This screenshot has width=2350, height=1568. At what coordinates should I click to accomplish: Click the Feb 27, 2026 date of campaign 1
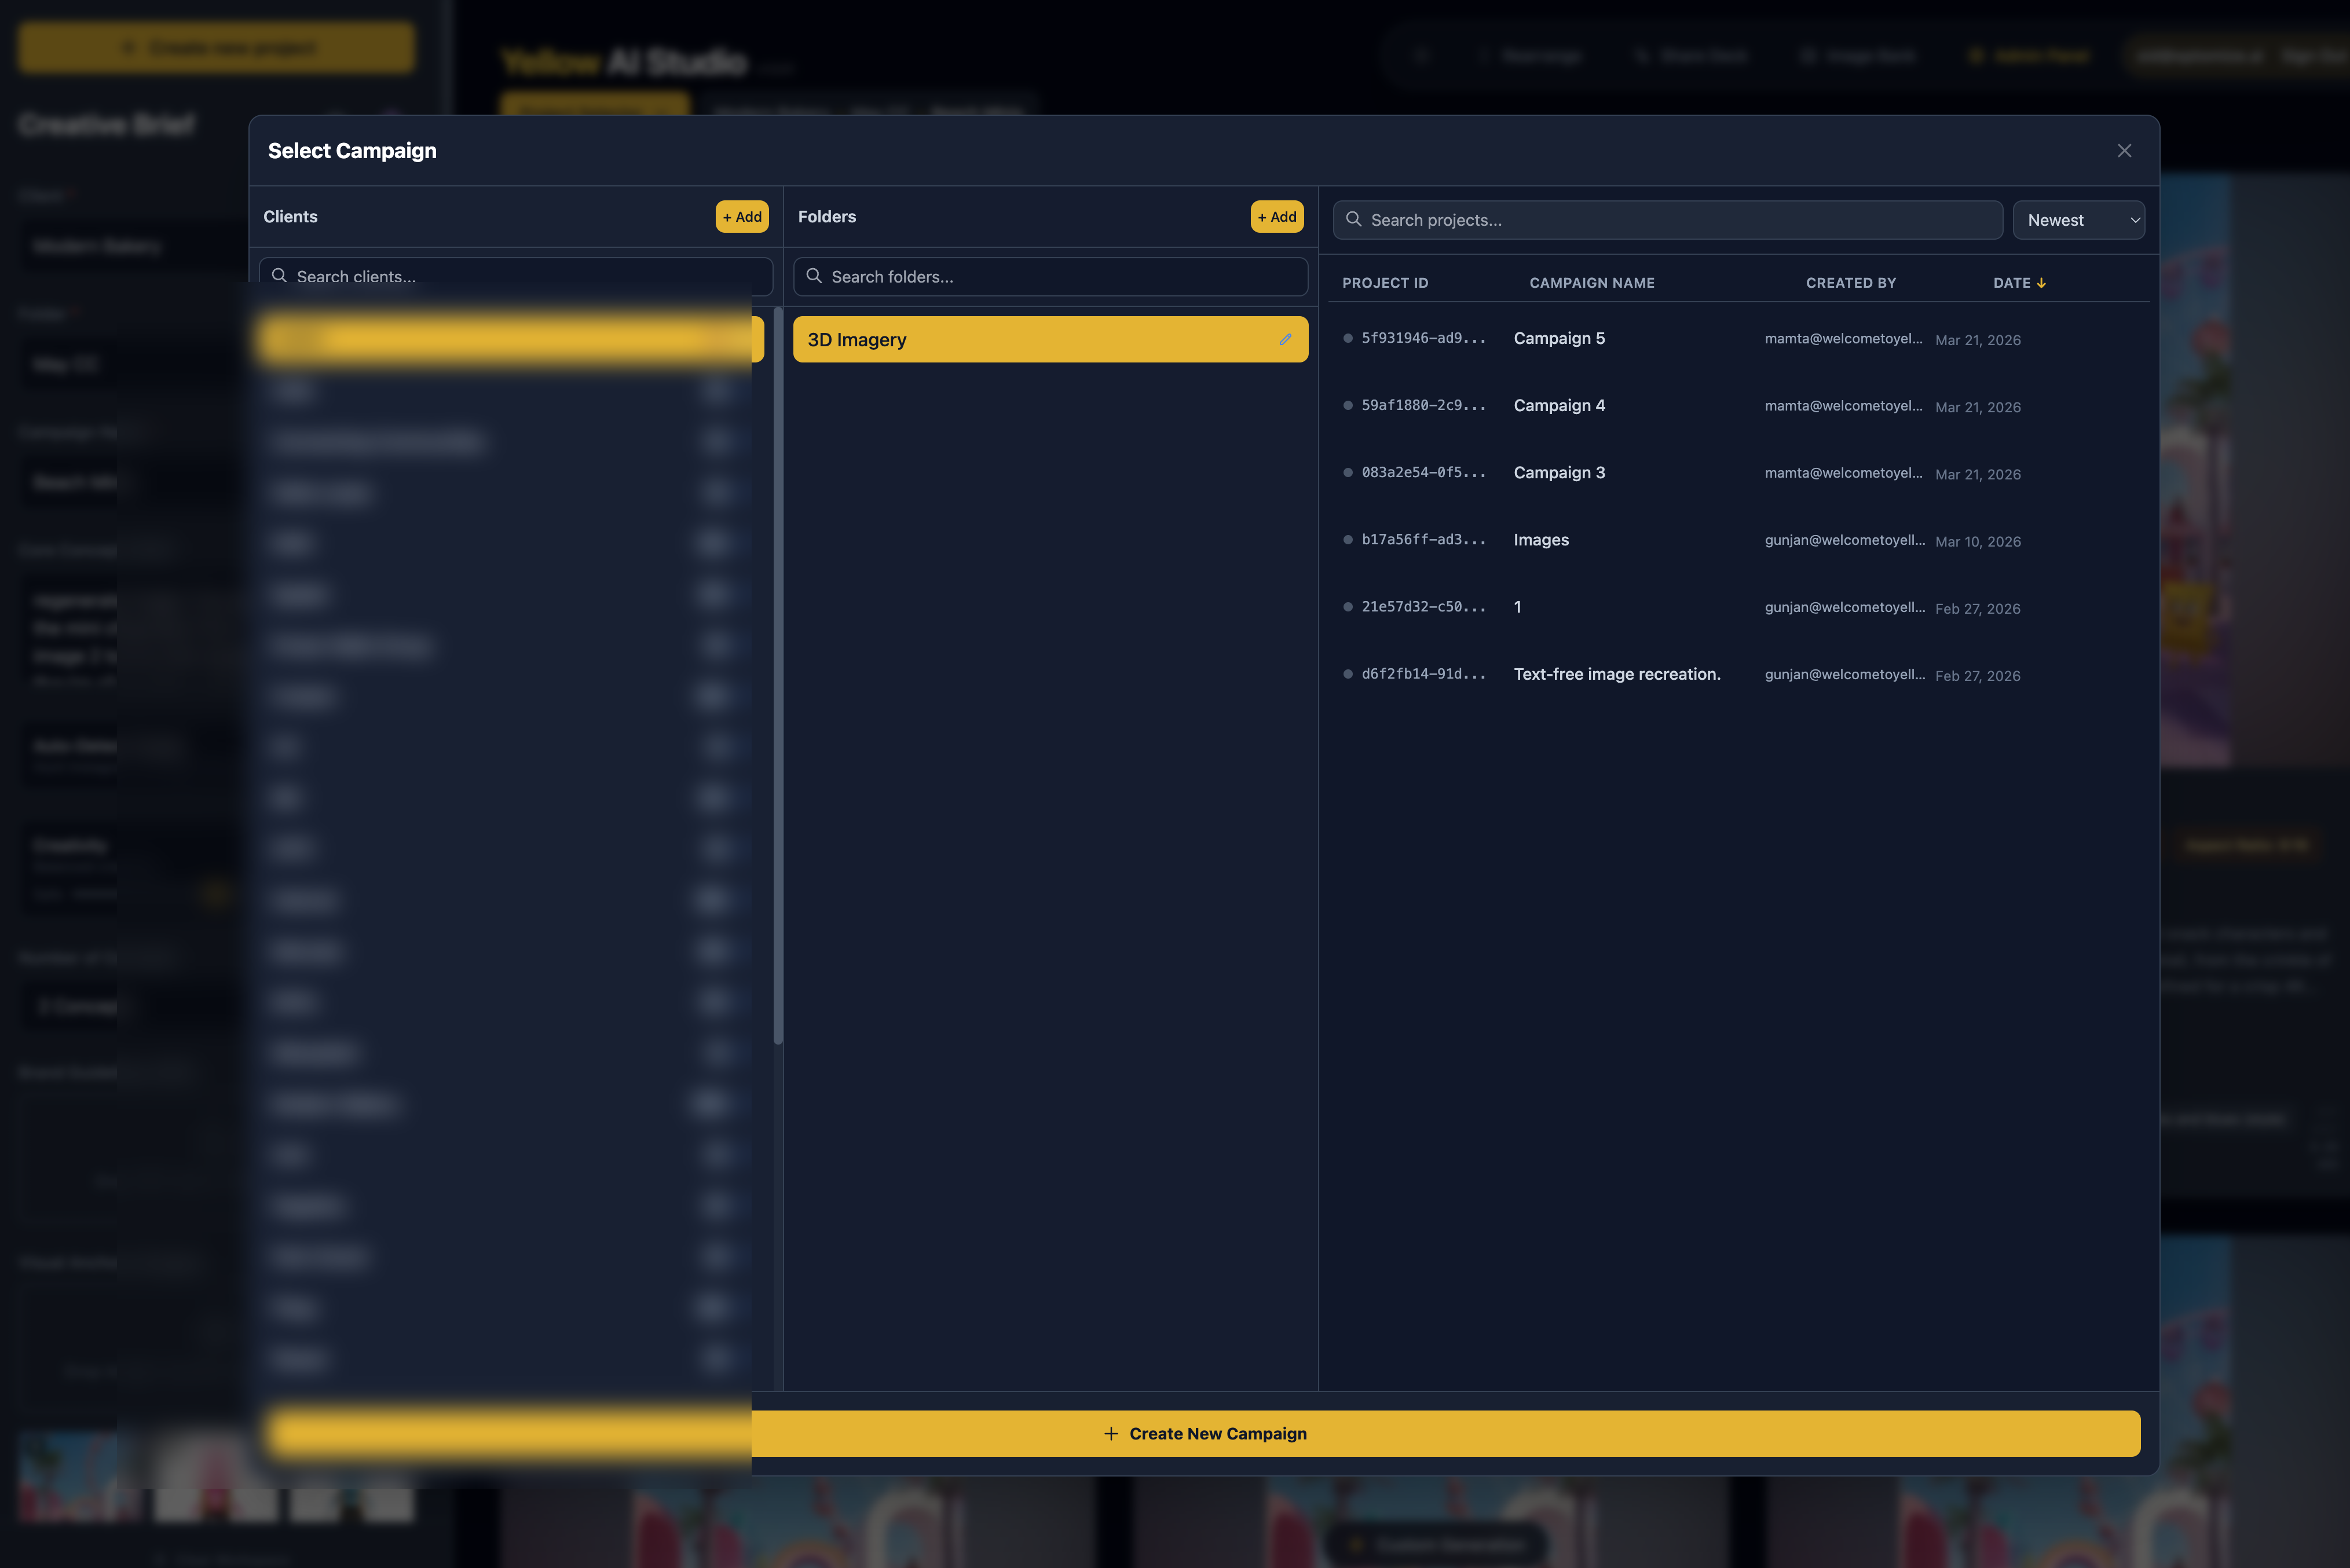click(x=1977, y=608)
